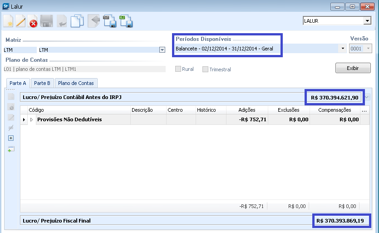This screenshot has width=379, height=233.
Task: Click the Edit pencil toolbar icon
Action: [20, 21]
